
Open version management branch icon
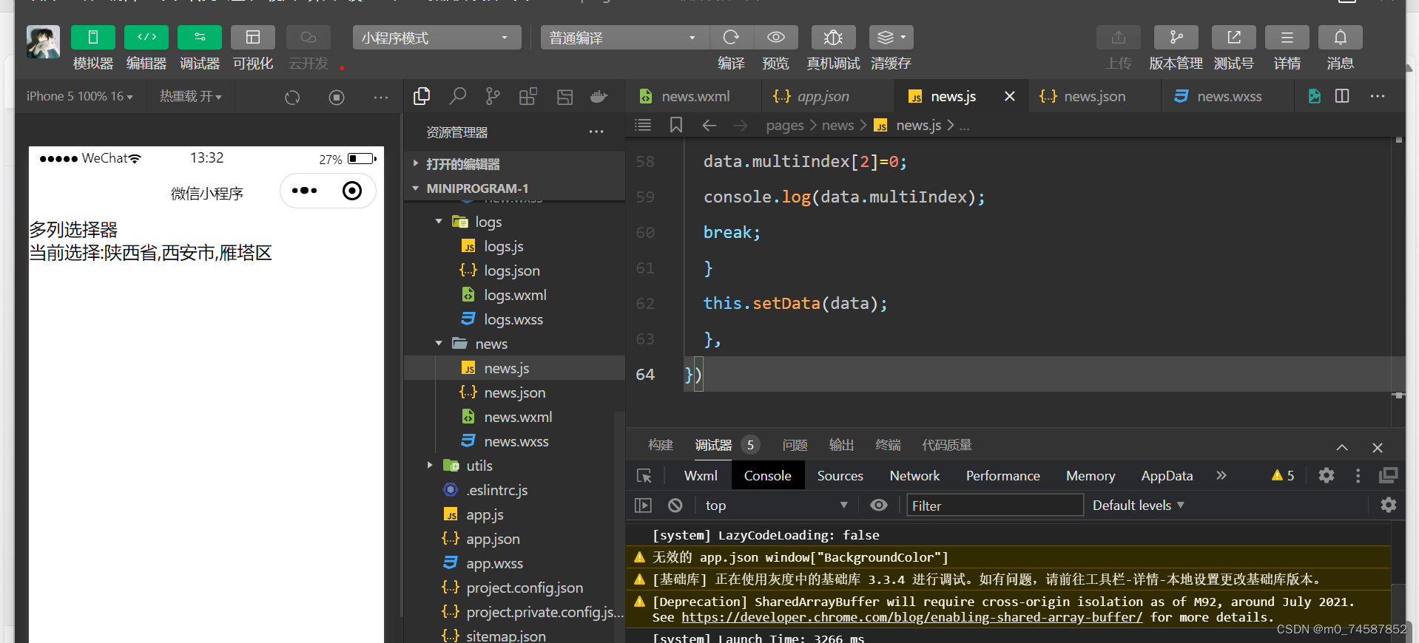pos(1176,37)
